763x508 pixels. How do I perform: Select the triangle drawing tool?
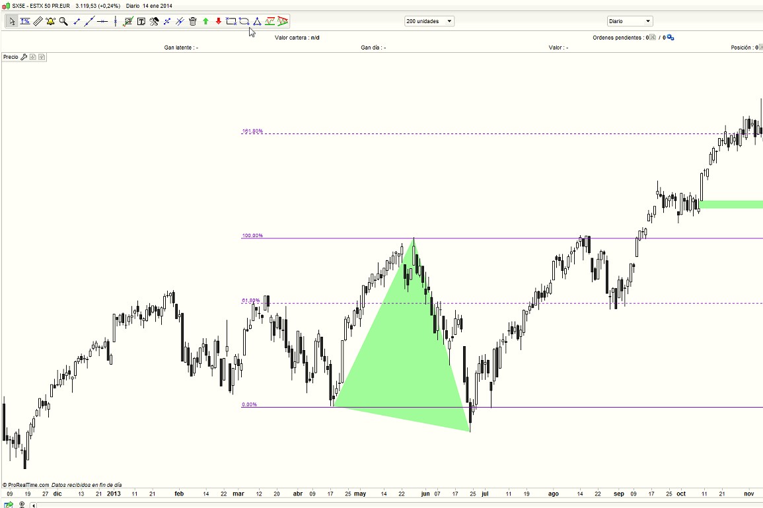tap(257, 21)
